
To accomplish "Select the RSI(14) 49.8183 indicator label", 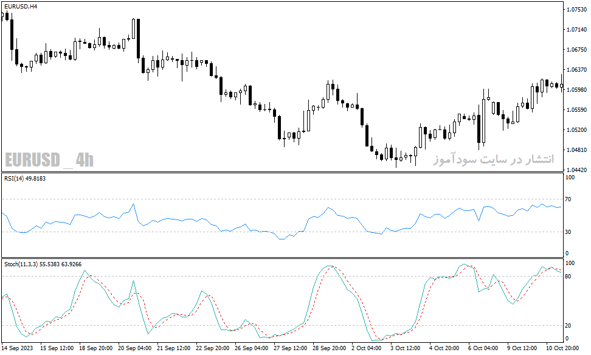I will (x=25, y=178).
